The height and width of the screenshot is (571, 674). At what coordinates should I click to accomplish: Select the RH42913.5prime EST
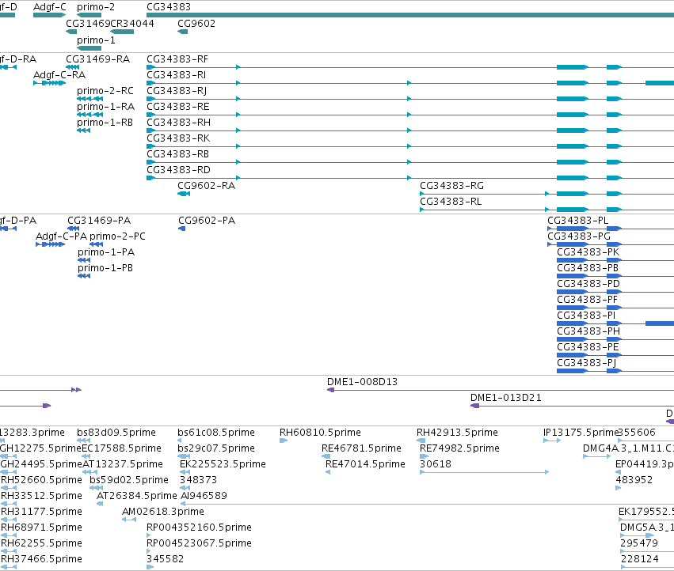[x=421, y=441]
